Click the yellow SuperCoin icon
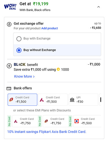This screenshot has height=141, width=108. 58,69
